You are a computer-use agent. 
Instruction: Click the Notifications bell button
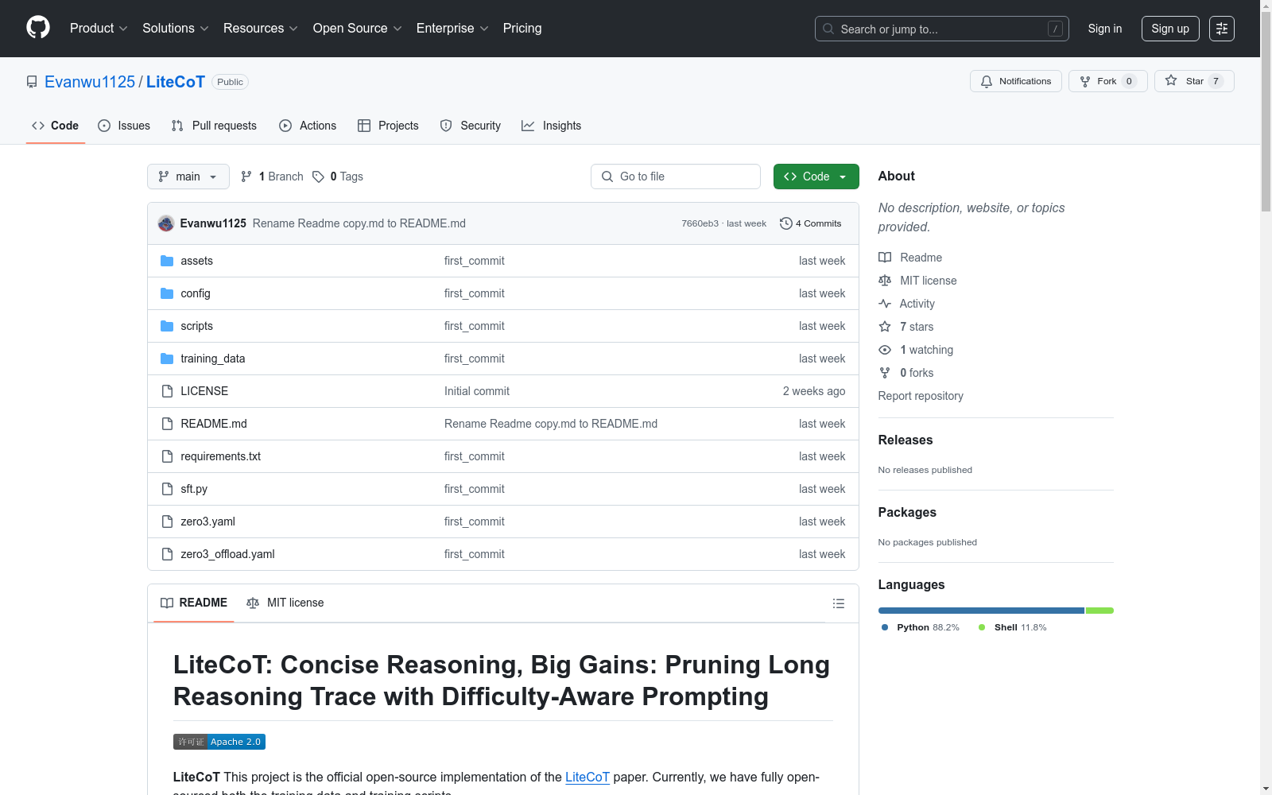[x=1015, y=81]
